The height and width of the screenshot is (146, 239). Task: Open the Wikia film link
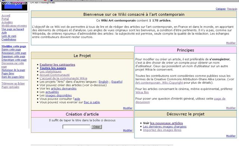(142, 92)
